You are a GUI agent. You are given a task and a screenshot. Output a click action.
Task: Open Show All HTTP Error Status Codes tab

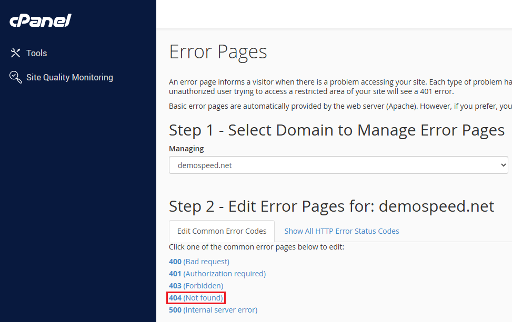click(x=342, y=231)
